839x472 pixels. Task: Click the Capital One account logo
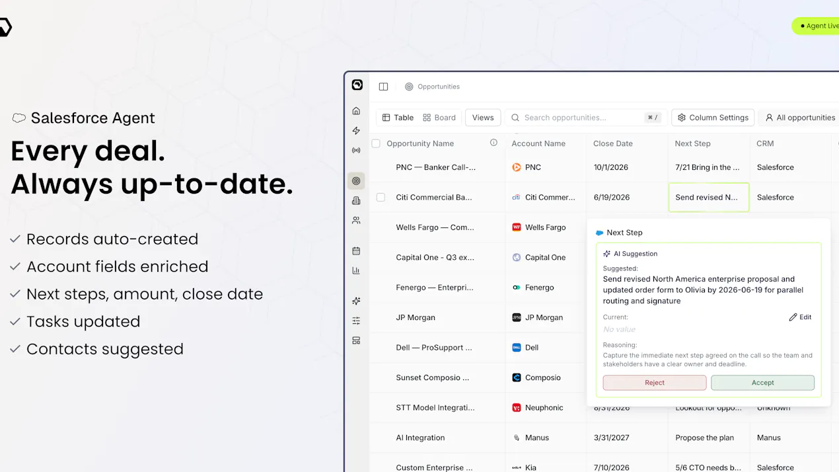click(x=517, y=257)
